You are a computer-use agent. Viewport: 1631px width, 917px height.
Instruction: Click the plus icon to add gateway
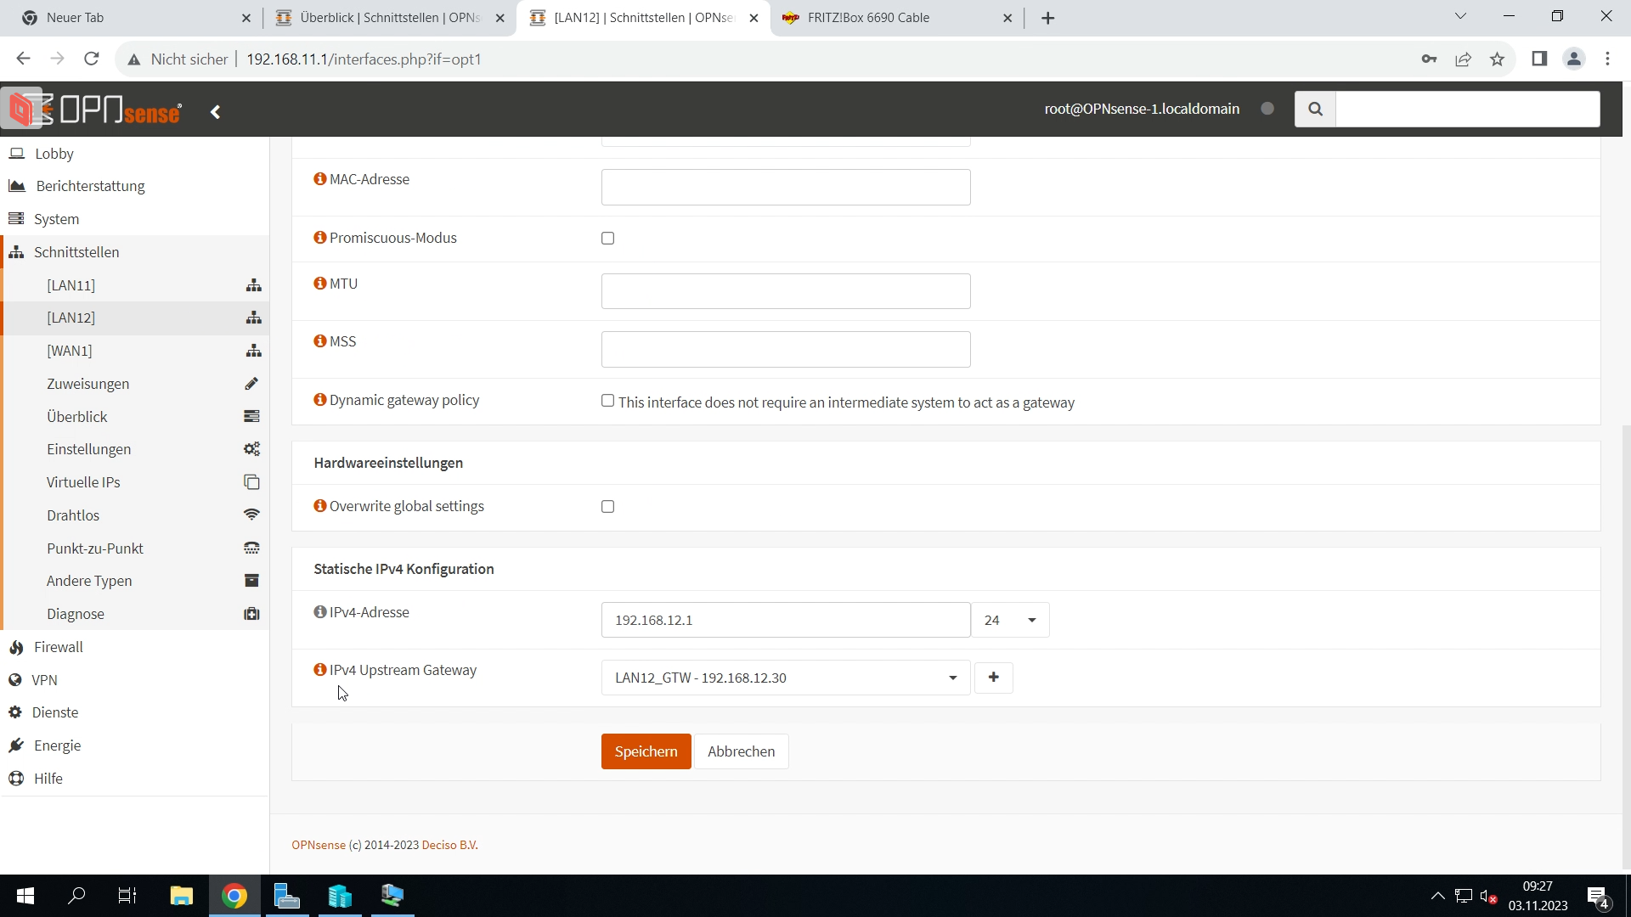(993, 678)
